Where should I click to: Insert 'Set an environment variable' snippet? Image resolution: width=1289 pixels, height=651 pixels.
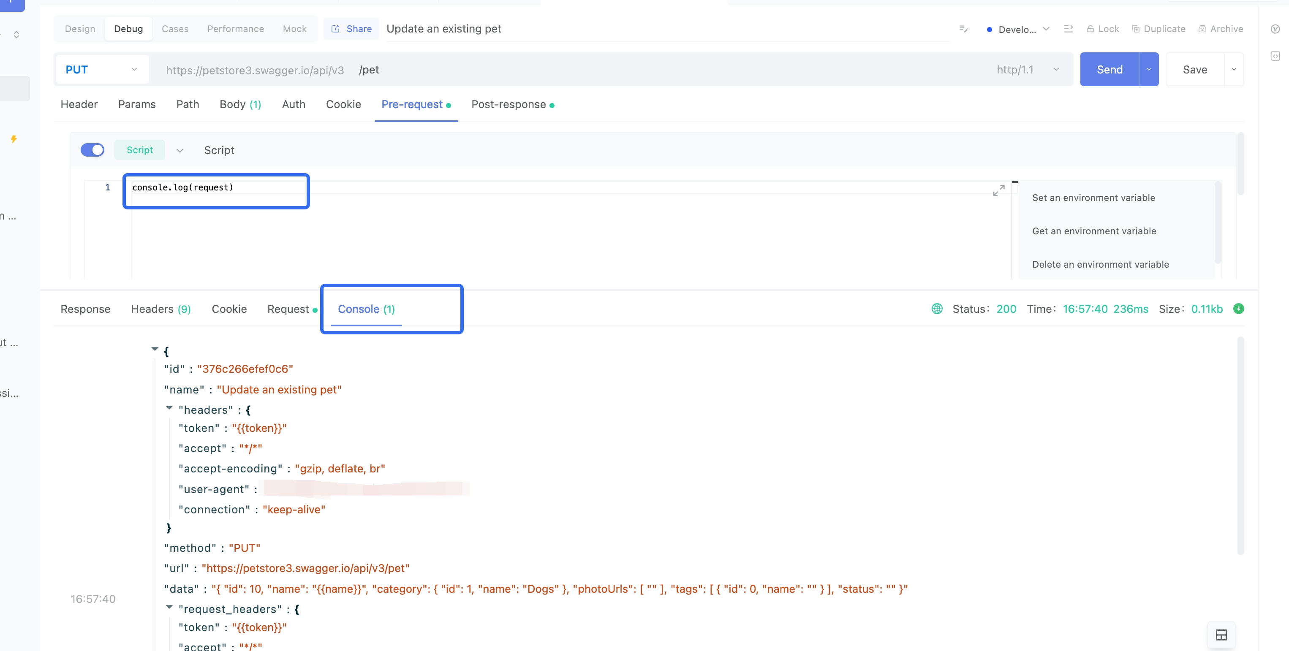[1093, 198]
